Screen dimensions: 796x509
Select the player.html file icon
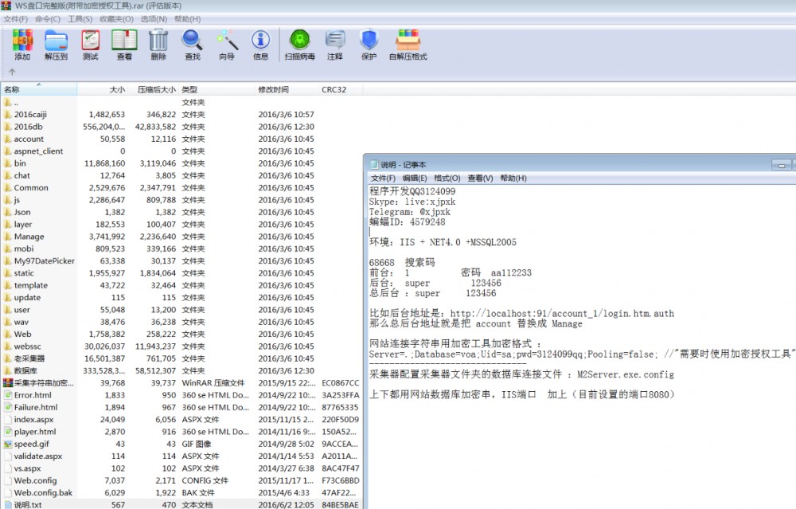(x=8, y=431)
